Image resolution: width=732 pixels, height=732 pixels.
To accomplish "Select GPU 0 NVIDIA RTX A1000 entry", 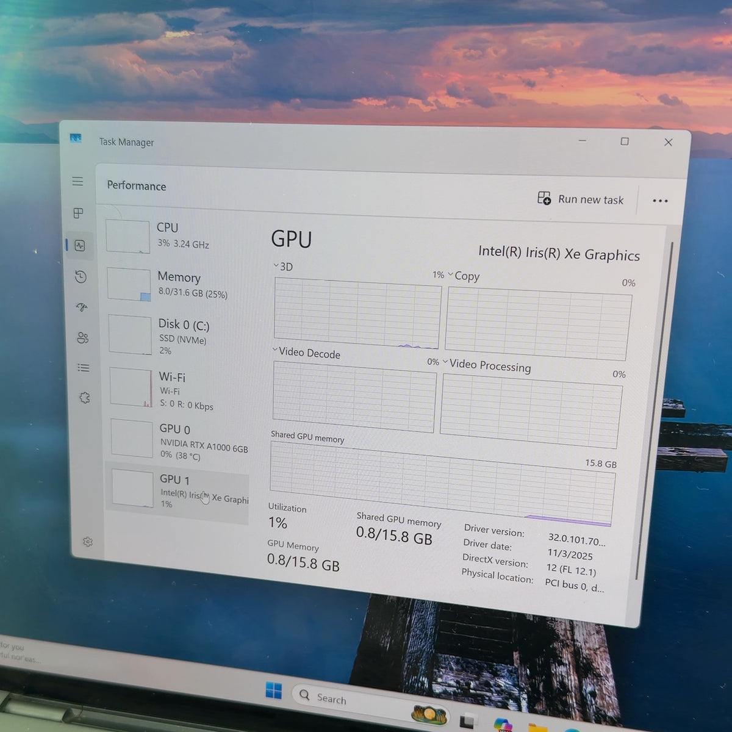I will point(179,441).
